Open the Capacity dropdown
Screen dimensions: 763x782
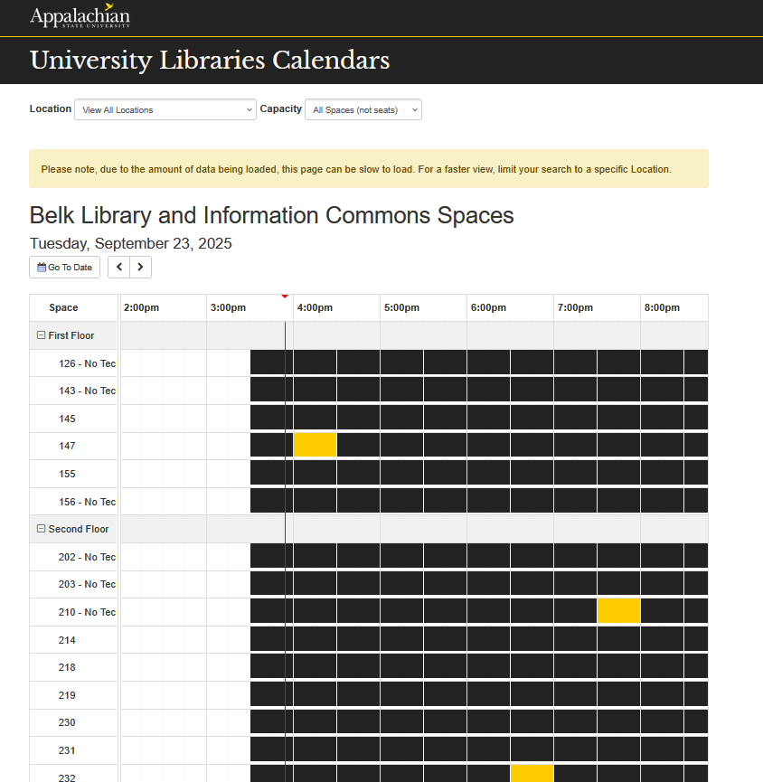point(363,109)
